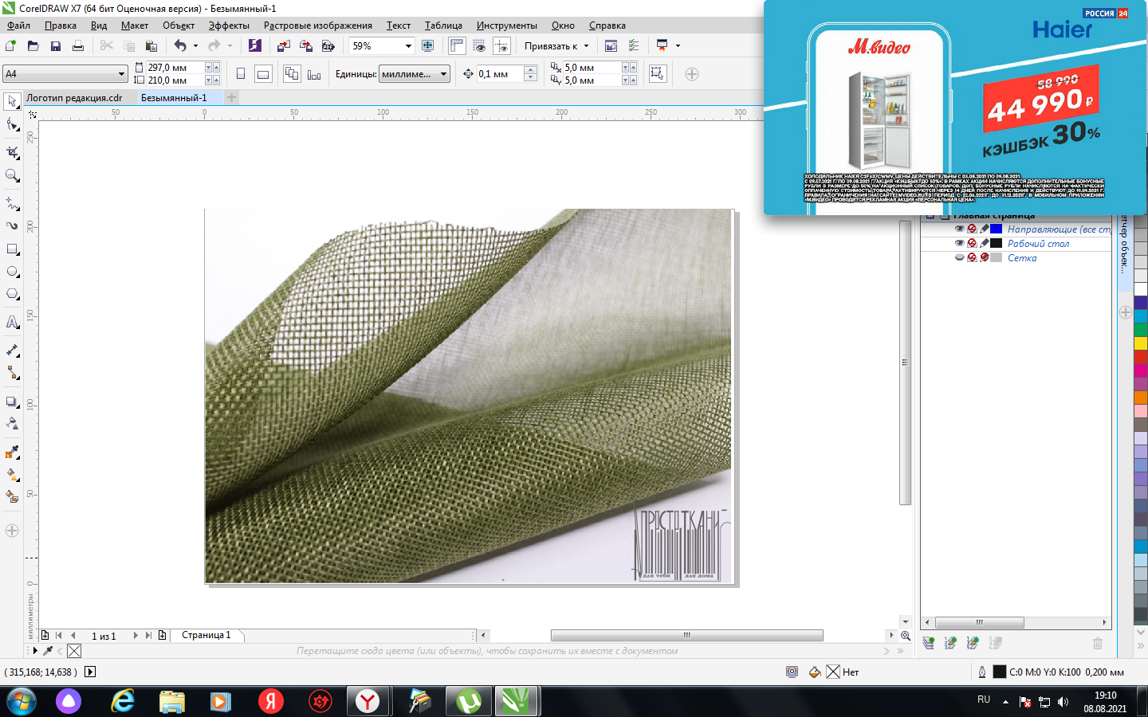Click the New document icon

(10, 46)
